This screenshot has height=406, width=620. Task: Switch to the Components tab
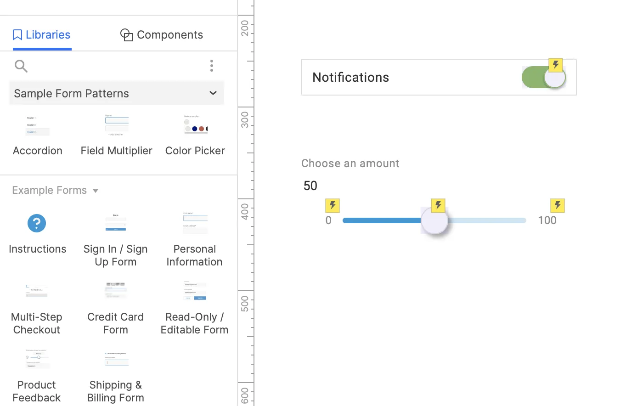[x=162, y=35]
